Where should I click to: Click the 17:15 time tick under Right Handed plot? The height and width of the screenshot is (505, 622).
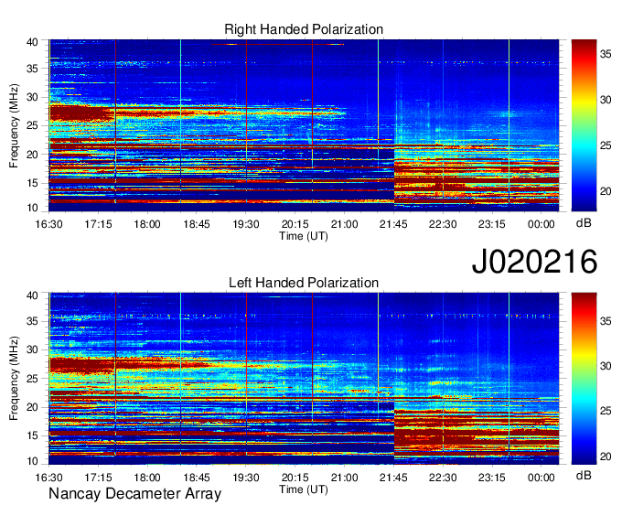click(98, 224)
